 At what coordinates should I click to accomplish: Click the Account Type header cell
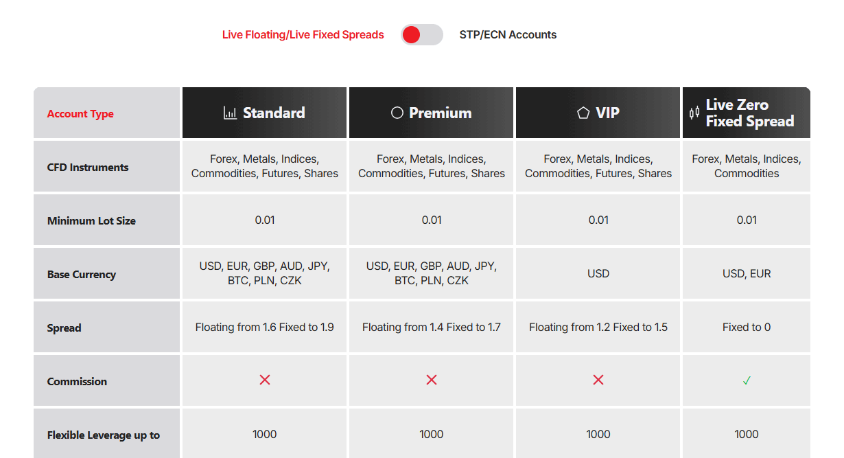107,113
